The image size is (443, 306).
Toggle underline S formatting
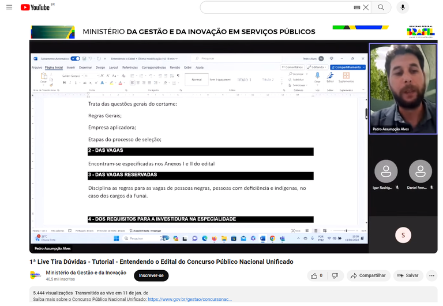[76, 83]
